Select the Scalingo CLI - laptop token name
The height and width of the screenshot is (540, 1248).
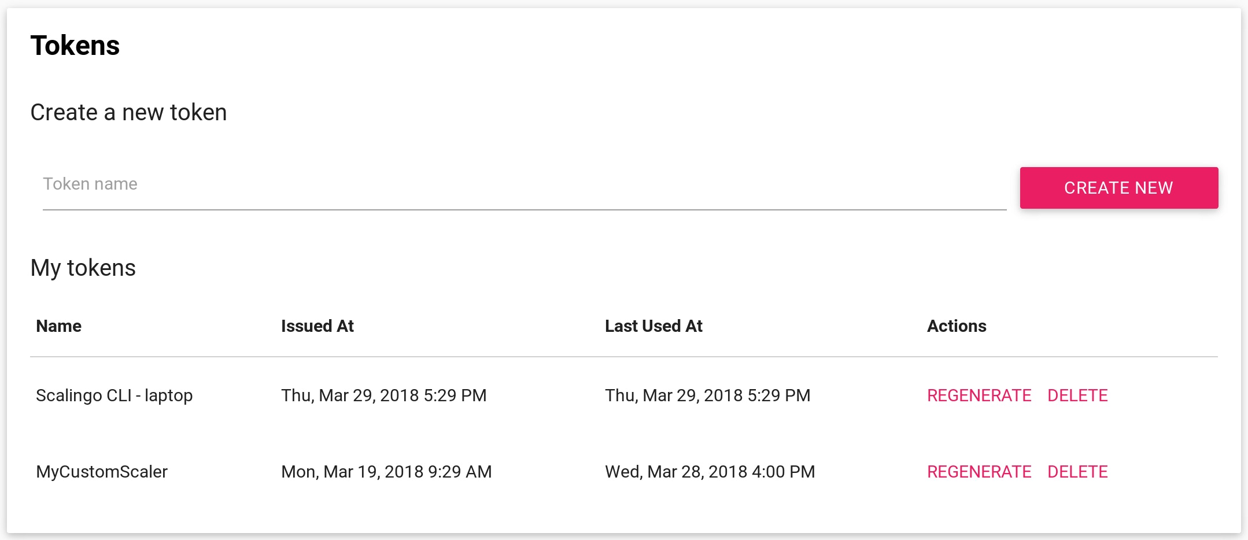[115, 395]
